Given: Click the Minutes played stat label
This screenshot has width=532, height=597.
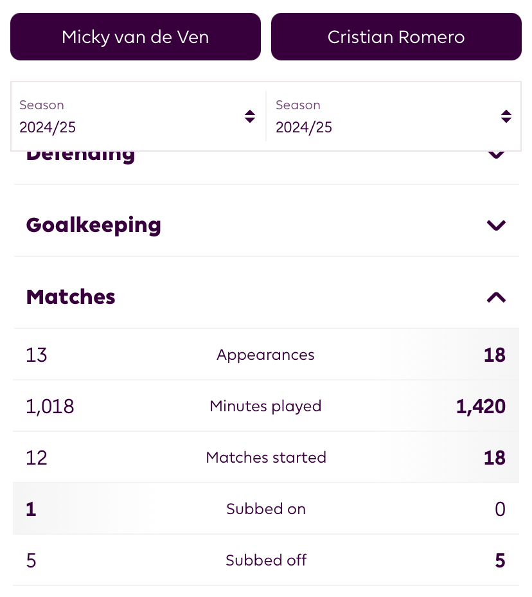Looking at the screenshot, I should coord(265,406).
